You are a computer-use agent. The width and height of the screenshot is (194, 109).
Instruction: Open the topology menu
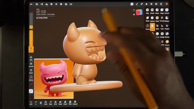pos(46,4)
